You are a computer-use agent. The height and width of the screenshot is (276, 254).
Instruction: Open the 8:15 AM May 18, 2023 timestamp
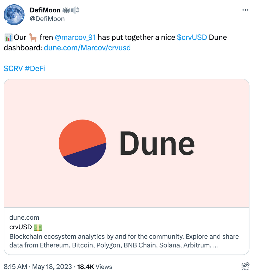[38, 267]
